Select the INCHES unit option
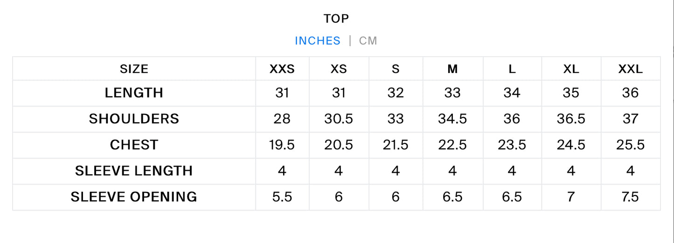 tap(318, 41)
